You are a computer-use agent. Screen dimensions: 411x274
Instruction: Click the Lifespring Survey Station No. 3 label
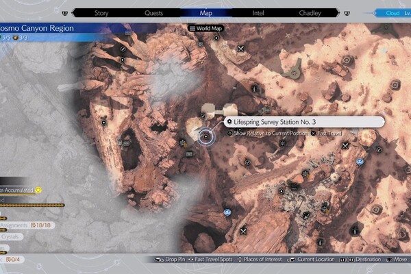pyautogui.click(x=275, y=122)
